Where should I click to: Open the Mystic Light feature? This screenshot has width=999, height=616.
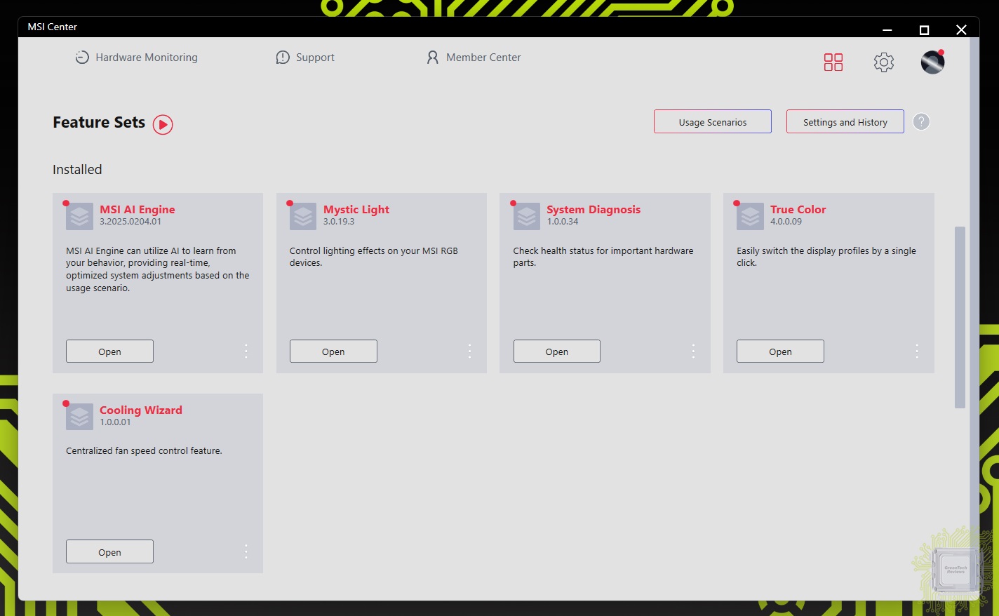(333, 351)
